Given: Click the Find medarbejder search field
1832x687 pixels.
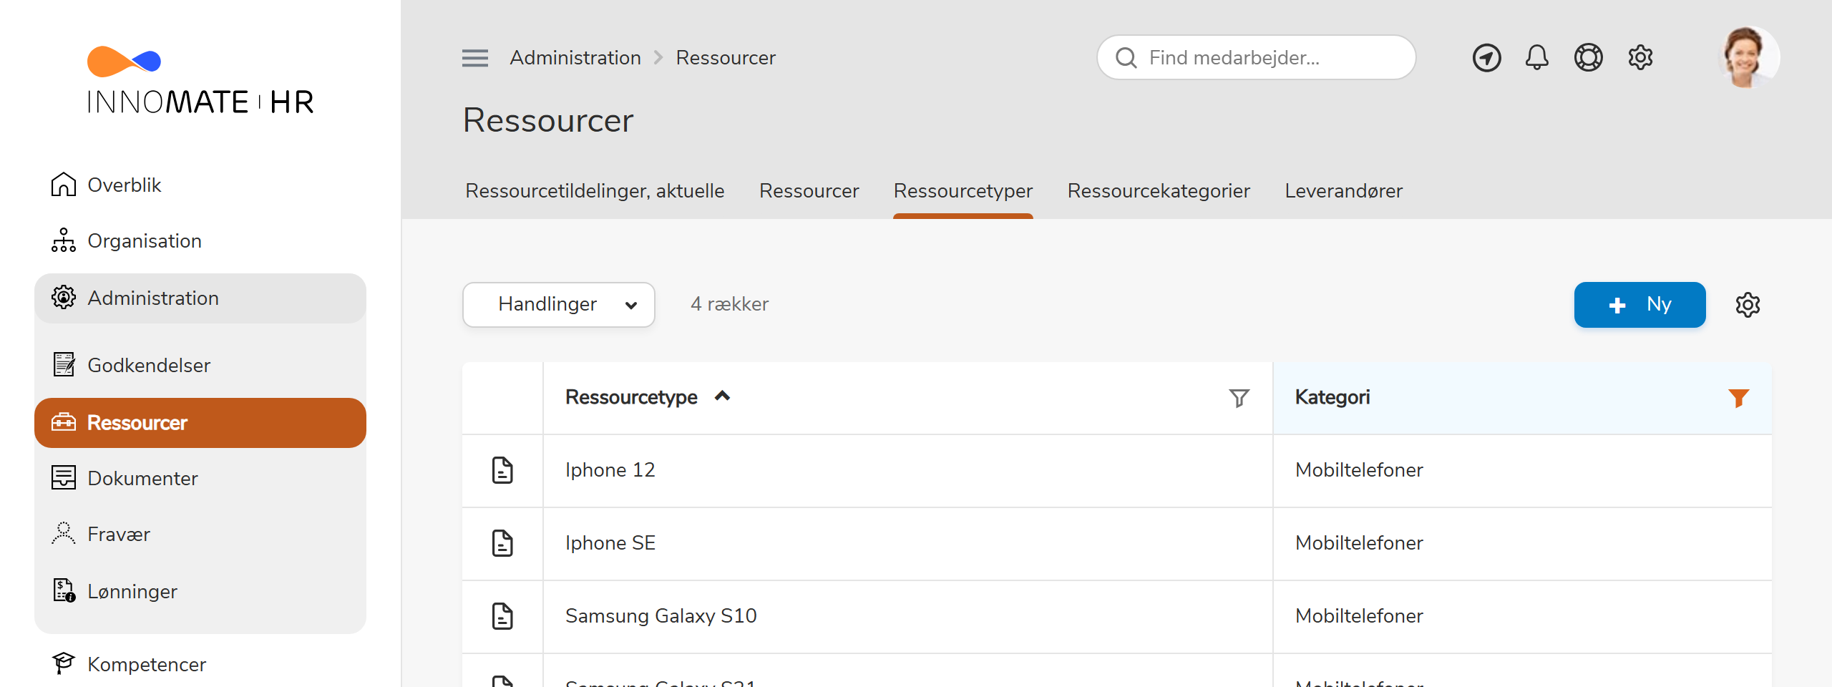Looking at the screenshot, I should pos(1256,58).
